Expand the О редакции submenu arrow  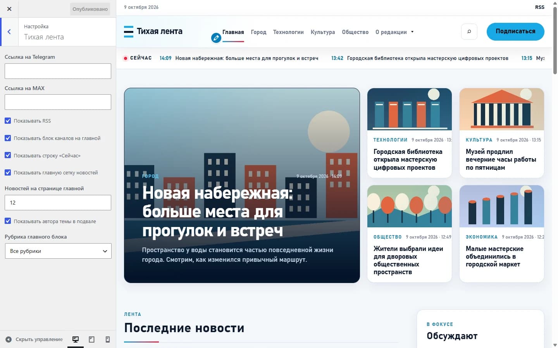(x=412, y=32)
